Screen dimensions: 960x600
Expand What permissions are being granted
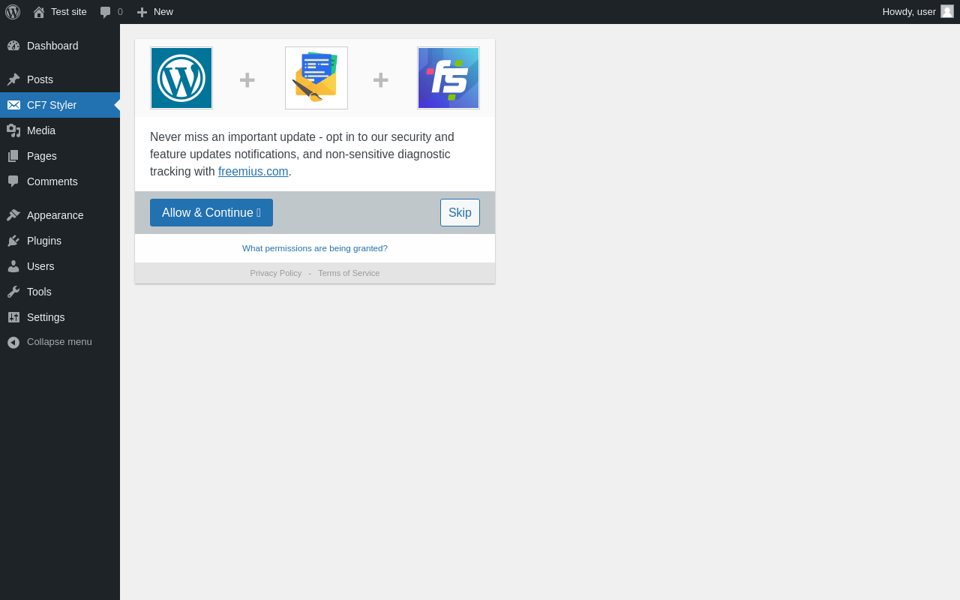(x=315, y=248)
